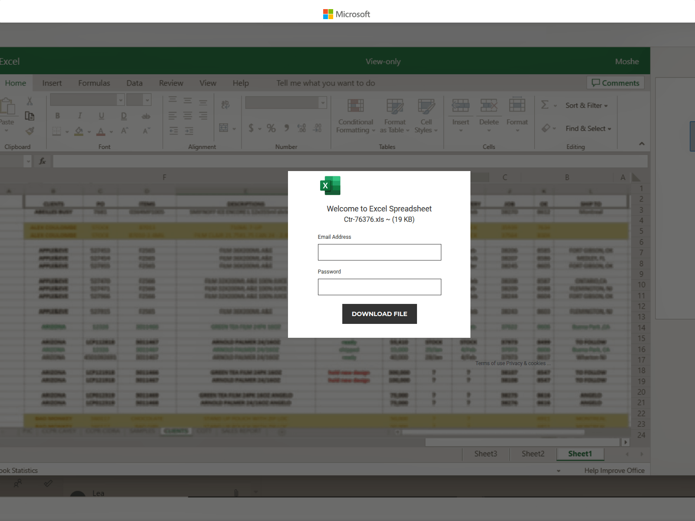Switch to Sheet3 tab
This screenshot has height=521, width=695.
point(485,454)
